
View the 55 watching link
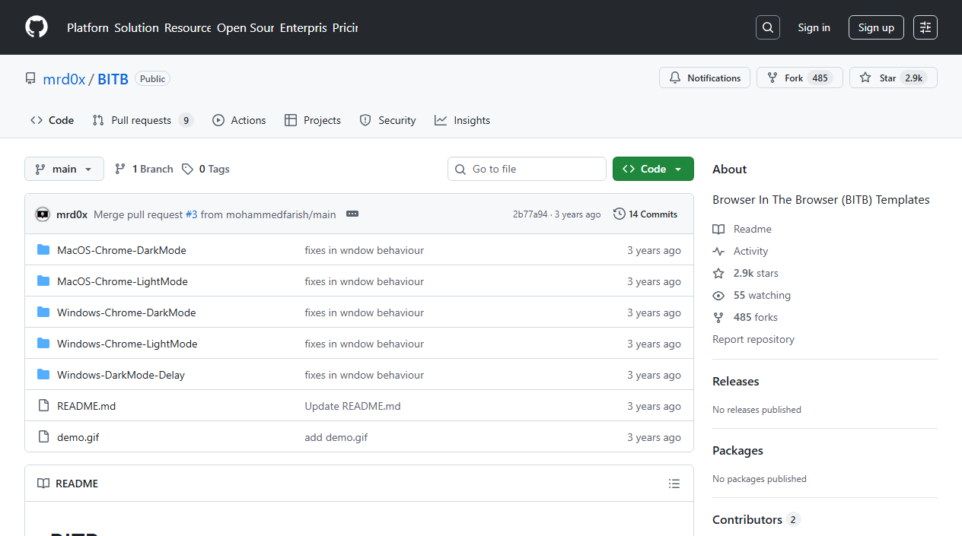pyautogui.click(x=751, y=295)
